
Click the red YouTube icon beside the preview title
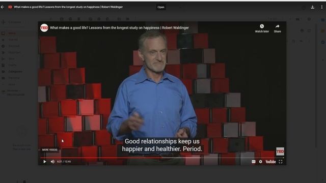(10, 7)
